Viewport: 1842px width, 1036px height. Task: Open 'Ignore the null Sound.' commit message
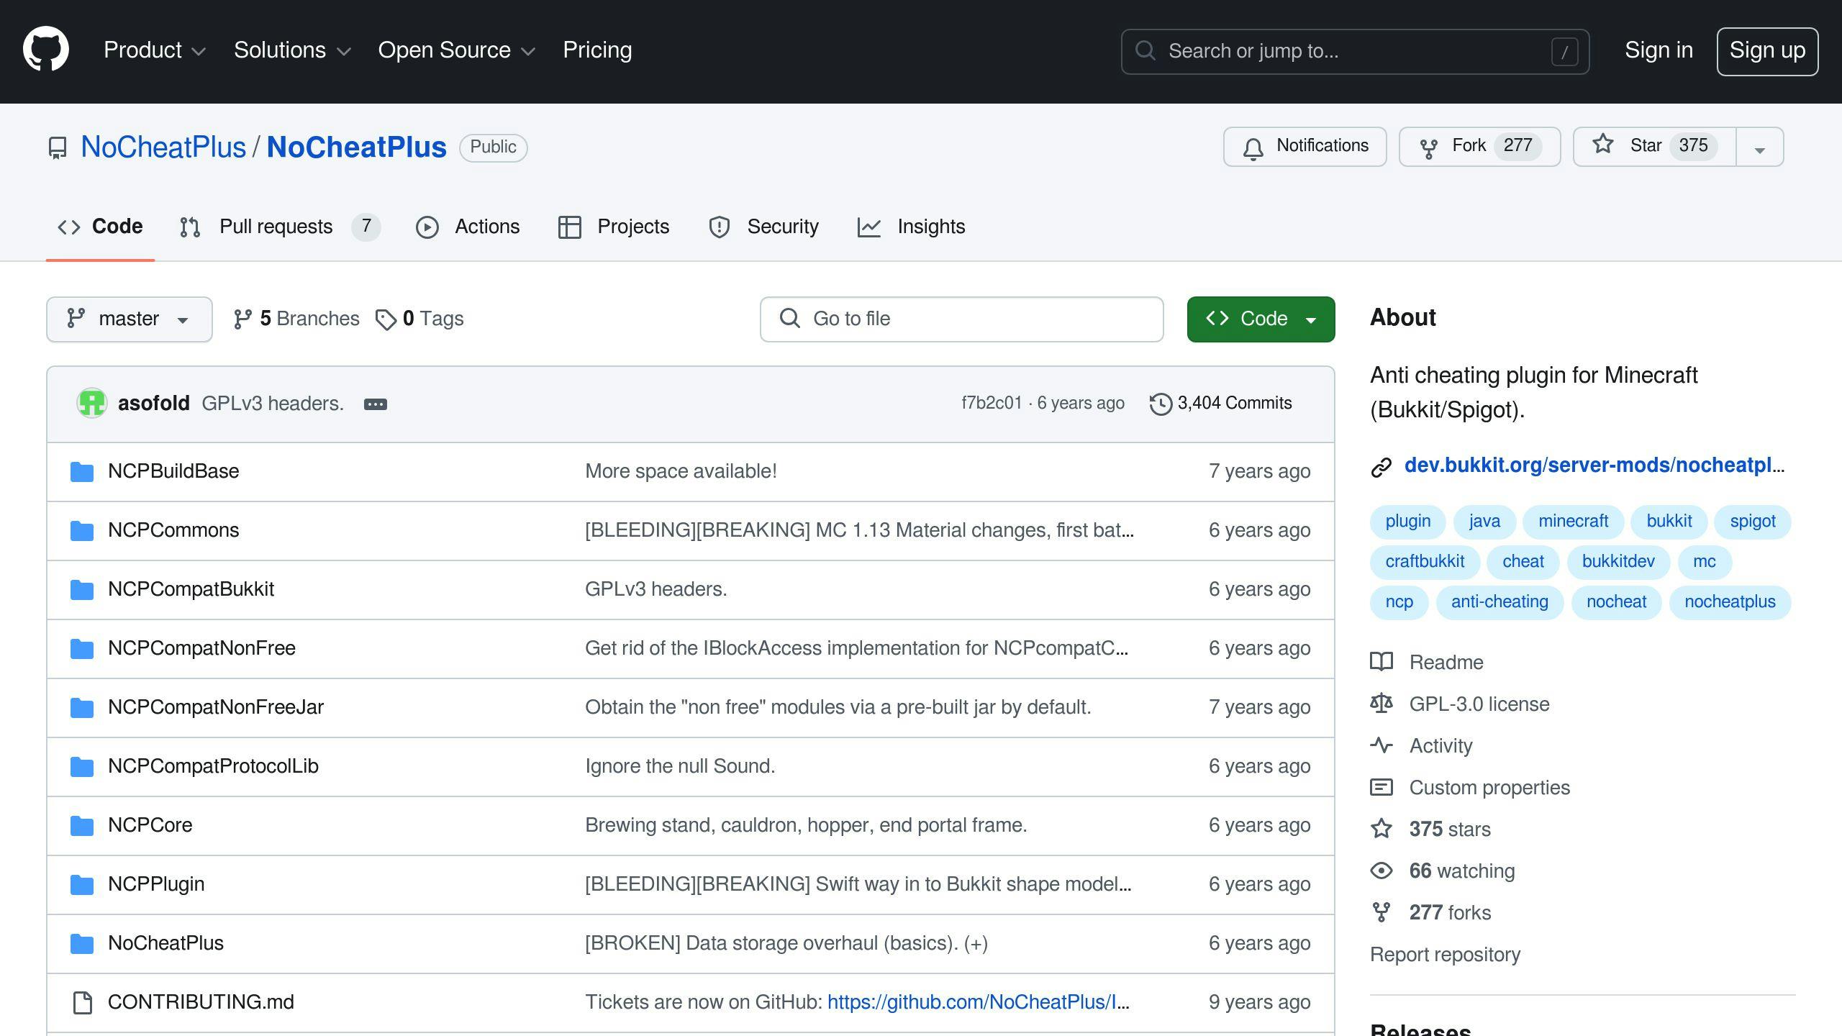(x=680, y=766)
